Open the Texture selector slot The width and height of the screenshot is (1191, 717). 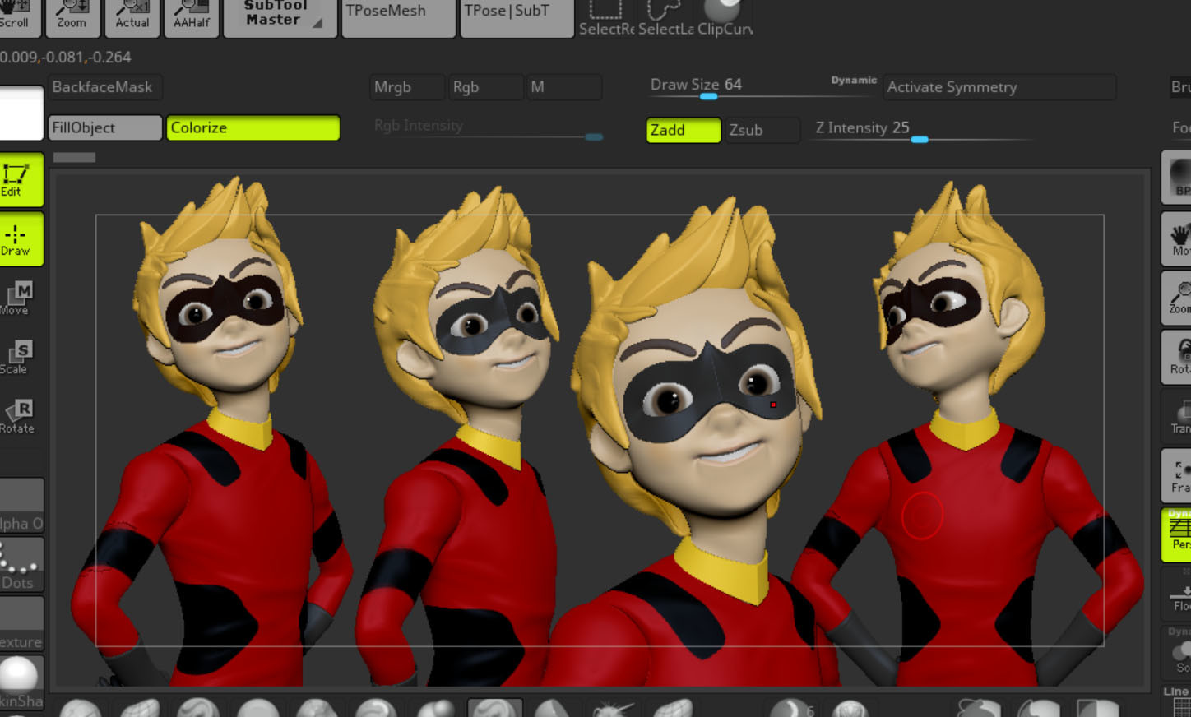21,625
